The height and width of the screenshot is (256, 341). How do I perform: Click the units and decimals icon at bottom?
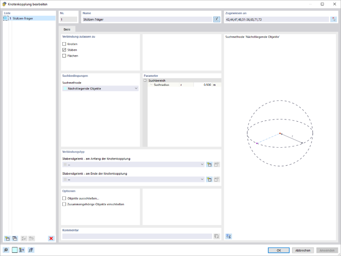coord(22,250)
